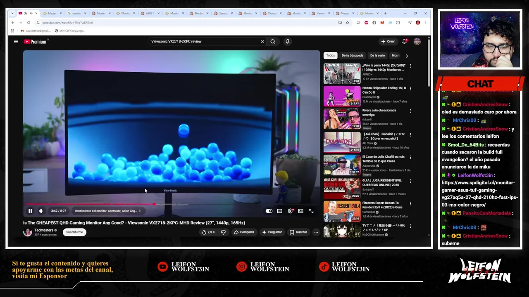Open the tab search dropdown arrow
The width and height of the screenshot is (529, 297).
click(x=12, y=13)
